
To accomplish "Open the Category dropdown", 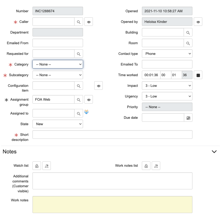I will pyautogui.click(x=58, y=64).
